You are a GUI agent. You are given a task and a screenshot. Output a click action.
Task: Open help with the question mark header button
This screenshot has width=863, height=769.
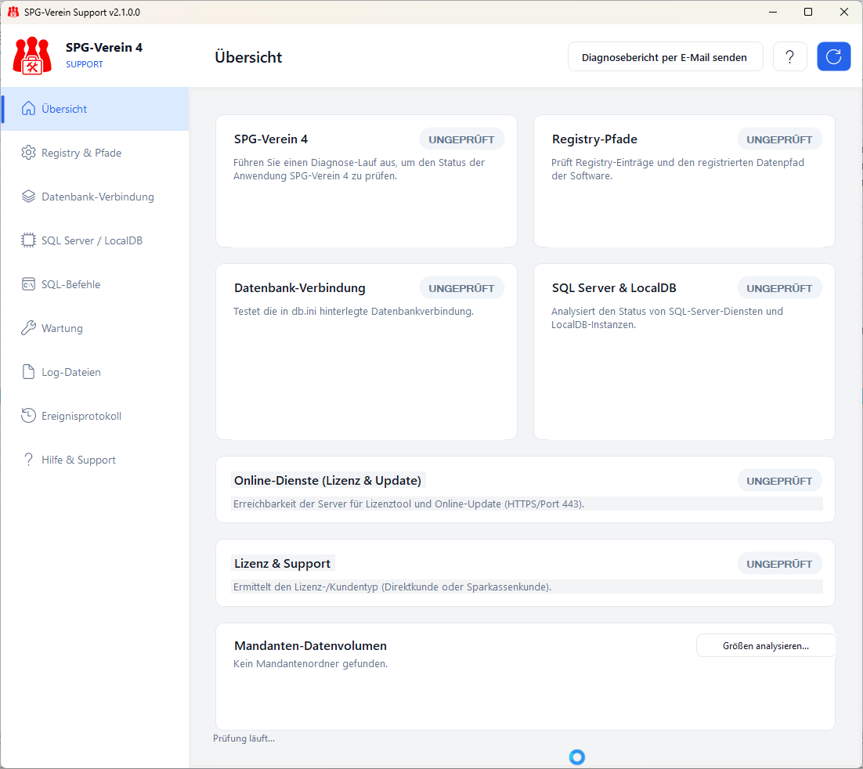pos(790,56)
